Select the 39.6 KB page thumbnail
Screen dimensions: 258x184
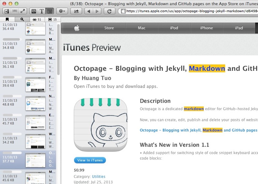pos(35,84)
